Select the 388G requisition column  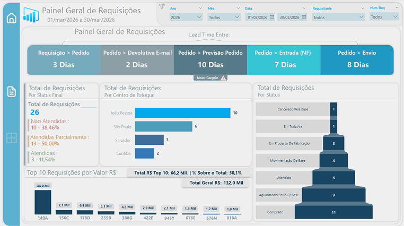[127, 213]
